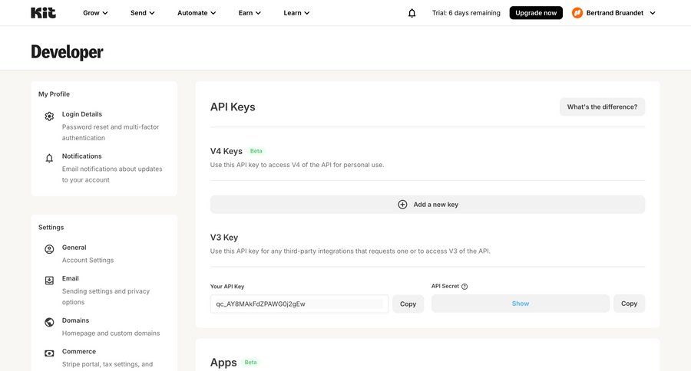Open Domains settings
The width and height of the screenshot is (691, 371).
(75, 320)
